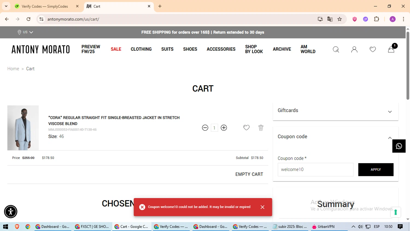Open the PREVIEW FW/25 menu
The width and height of the screenshot is (410, 231).
[91, 49]
